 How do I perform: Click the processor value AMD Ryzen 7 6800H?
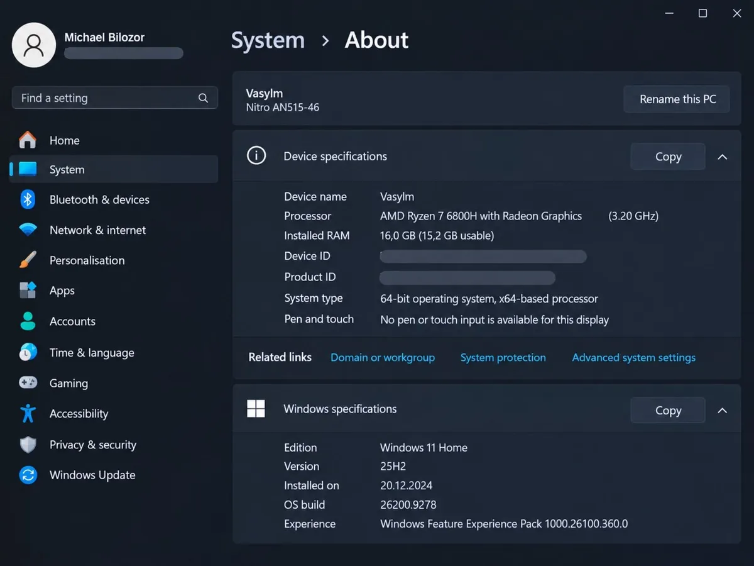(481, 216)
